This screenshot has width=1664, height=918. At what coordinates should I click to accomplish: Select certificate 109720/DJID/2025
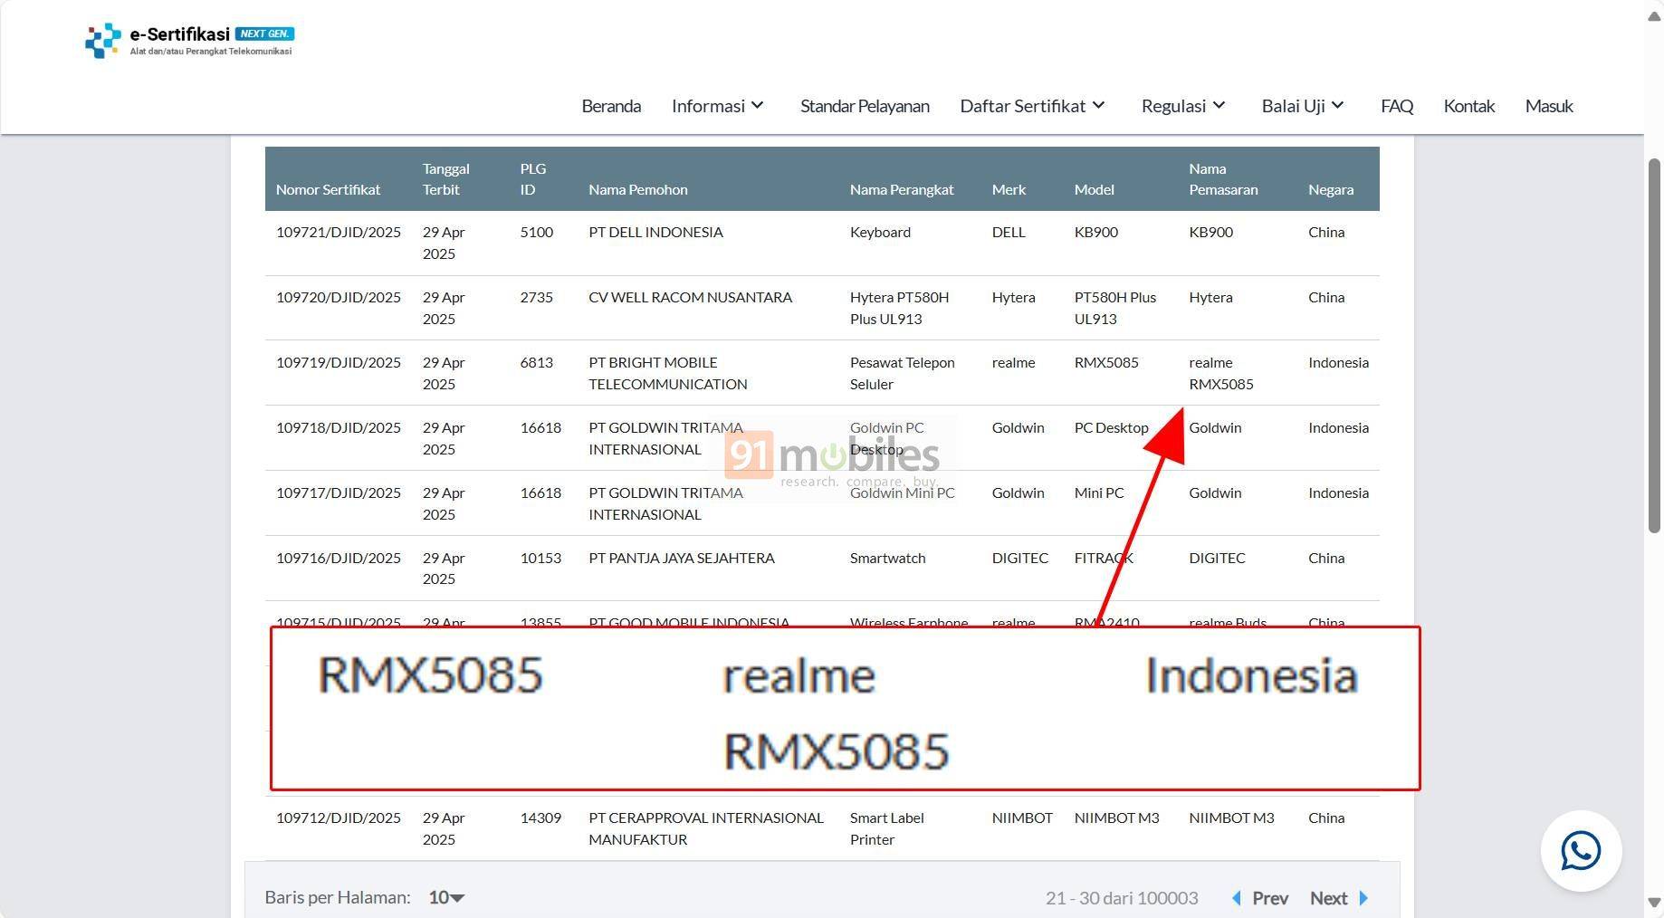(x=339, y=297)
